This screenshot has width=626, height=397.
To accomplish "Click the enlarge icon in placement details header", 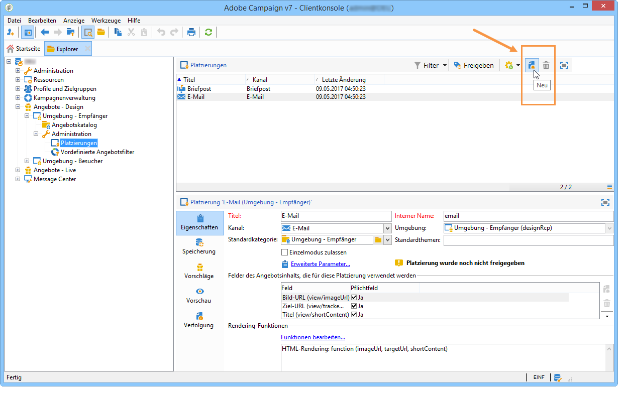I will click(605, 202).
